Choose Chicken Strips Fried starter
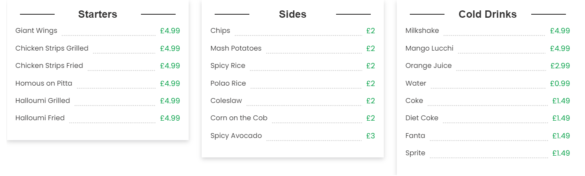The image size is (585, 176). (49, 66)
